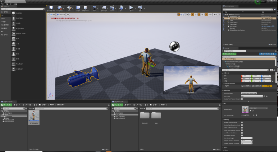Image resolution: width=278 pixels, height=152 pixels.
Task: Collapse the Clothing section
Action: coord(223,120)
